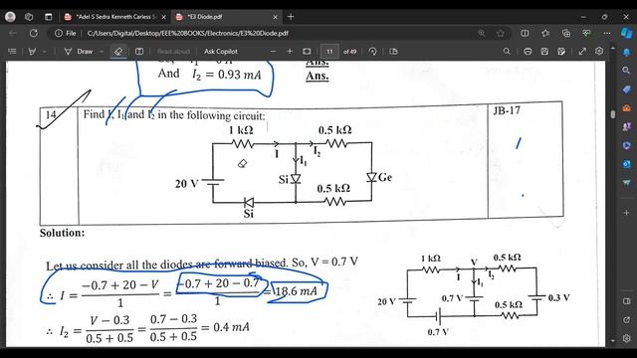Viewport: 637px width, 358px height.
Task: Click the page number field showing 11
Action: [x=329, y=52]
